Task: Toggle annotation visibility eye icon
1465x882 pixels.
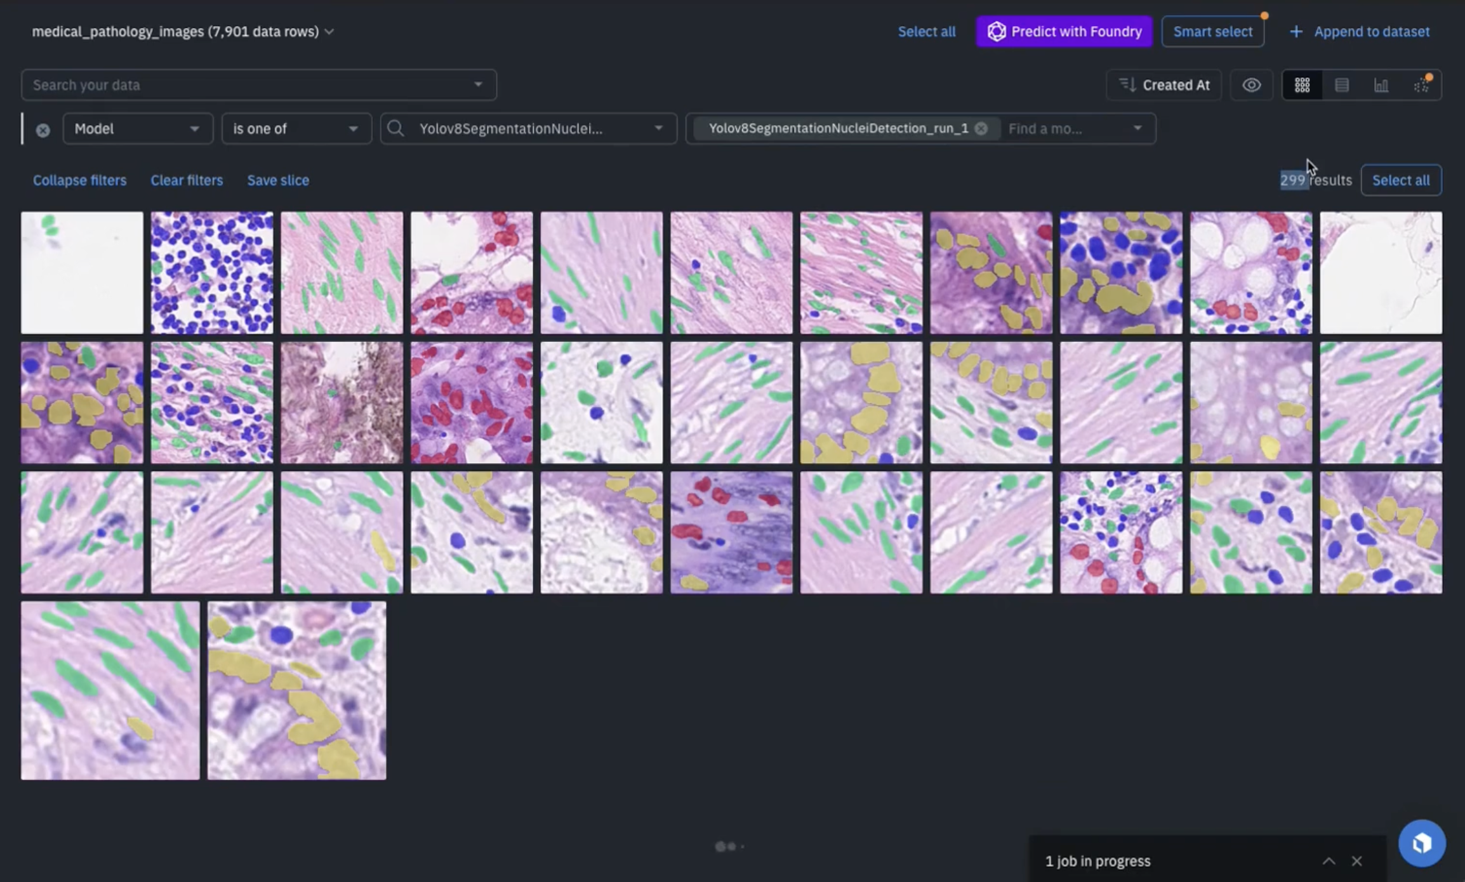Action: 1251,85
